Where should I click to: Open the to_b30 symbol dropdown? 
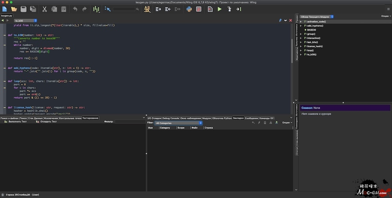25,20
